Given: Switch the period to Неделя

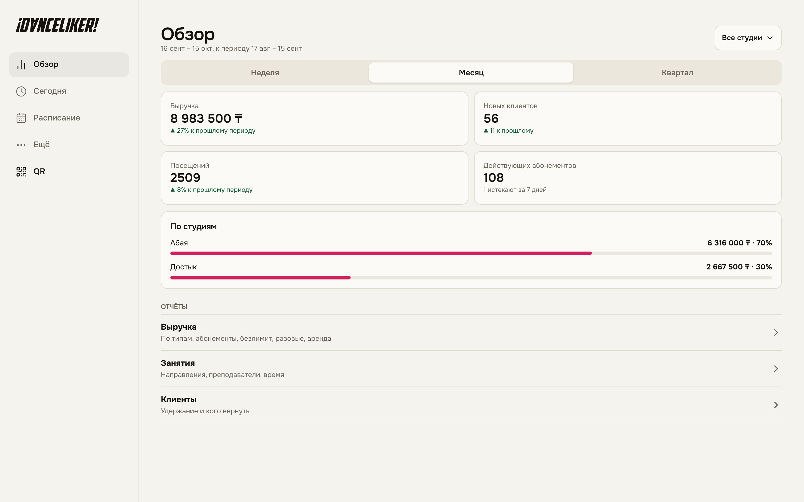Looking at the screenshot, I should click(x=265, y=73).
